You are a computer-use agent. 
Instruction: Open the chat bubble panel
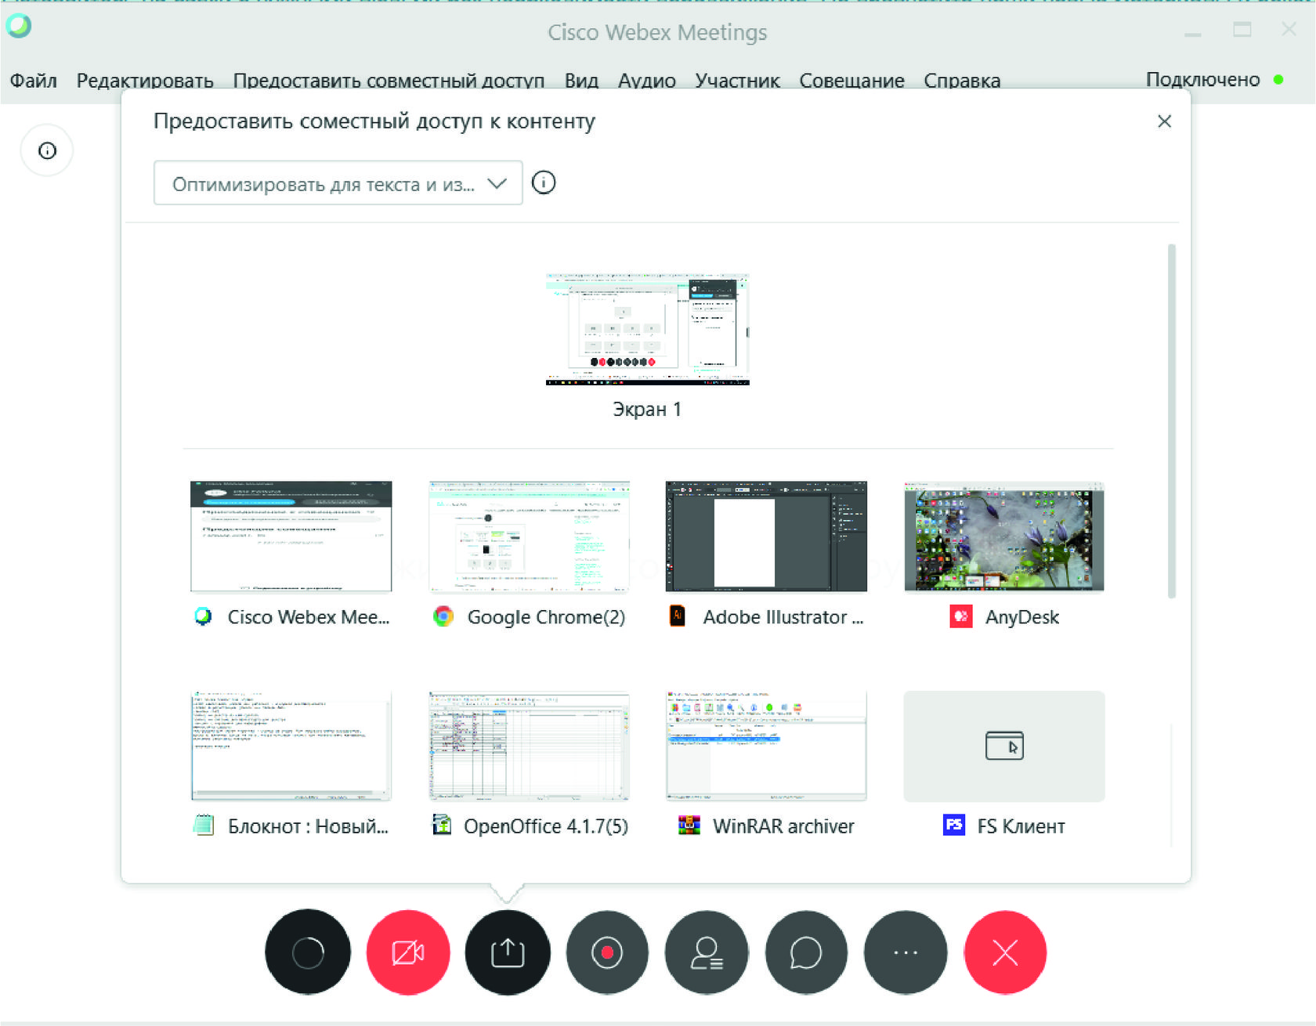coord(806,952)
